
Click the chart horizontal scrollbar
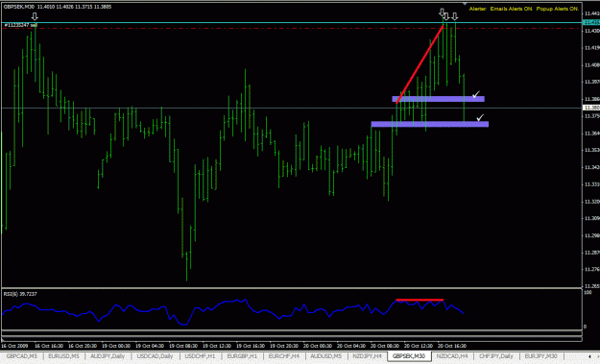click(292, 339)
